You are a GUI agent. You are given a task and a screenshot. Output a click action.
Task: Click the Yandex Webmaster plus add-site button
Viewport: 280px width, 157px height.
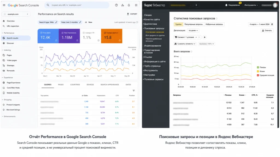[x=196, y=5]
